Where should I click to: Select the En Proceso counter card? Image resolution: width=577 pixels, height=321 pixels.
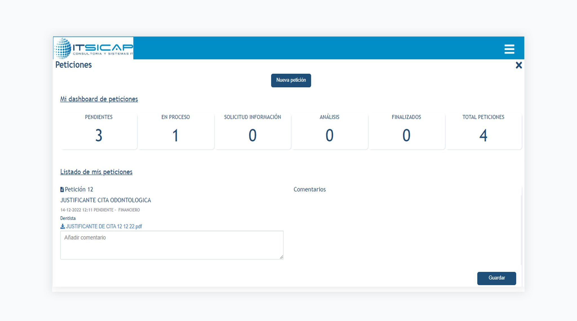[x=176, y=130]
